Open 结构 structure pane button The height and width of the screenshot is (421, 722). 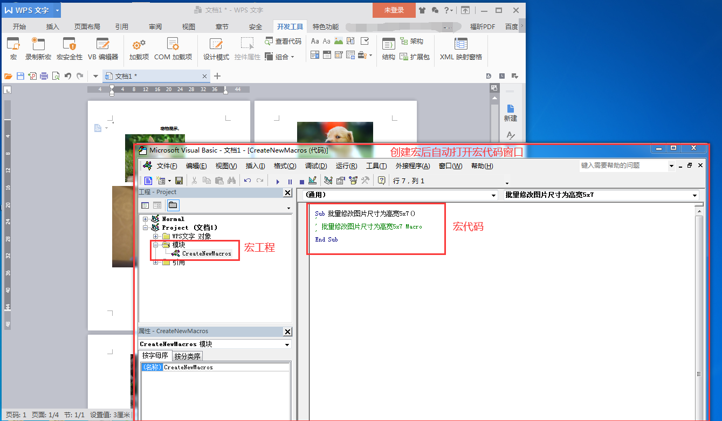tap(389, 49)
